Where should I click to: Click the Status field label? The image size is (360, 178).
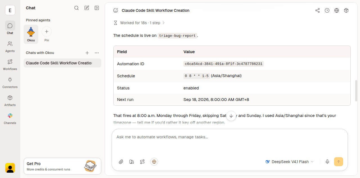[123, 88]
